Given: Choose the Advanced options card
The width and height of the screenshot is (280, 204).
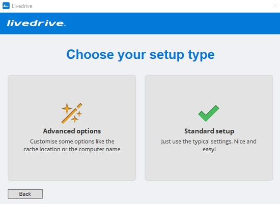Looking at the screenshot, I should point(72,128).
